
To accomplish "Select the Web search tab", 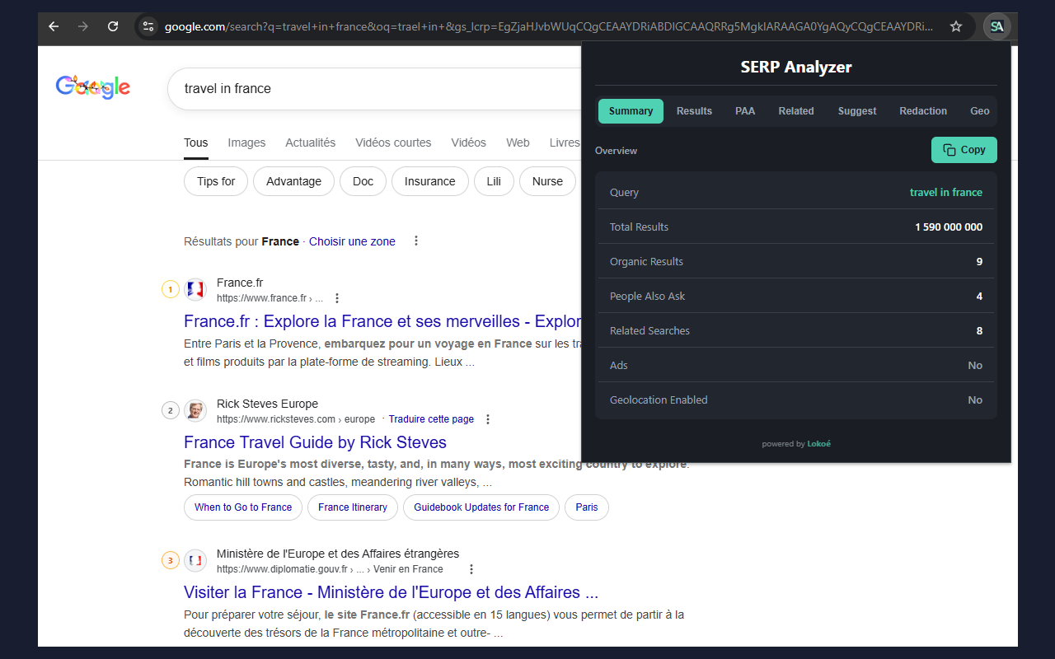I will 518,143.
